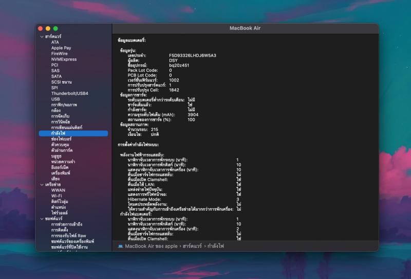Select ช่องไฟเบอร์ in the sidebar
Image resolution: width=411 pixels, height=279 pixels.
61,139
